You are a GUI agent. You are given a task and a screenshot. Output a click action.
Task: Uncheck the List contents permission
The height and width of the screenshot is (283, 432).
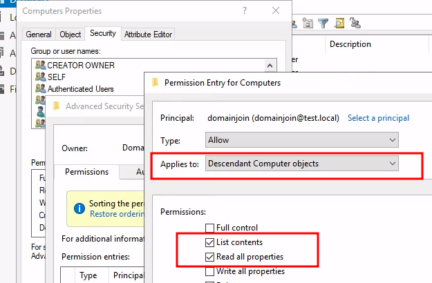209,243
